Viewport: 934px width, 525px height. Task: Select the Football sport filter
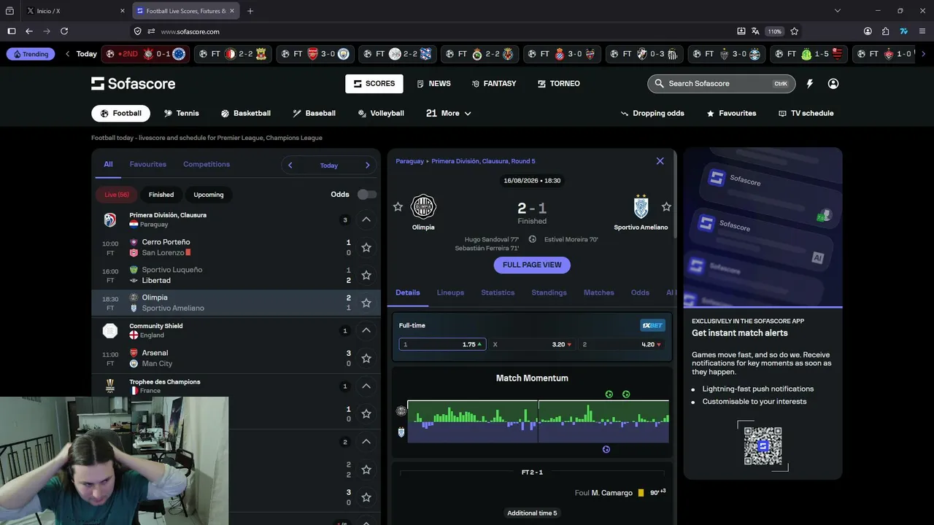click(120, 113)
